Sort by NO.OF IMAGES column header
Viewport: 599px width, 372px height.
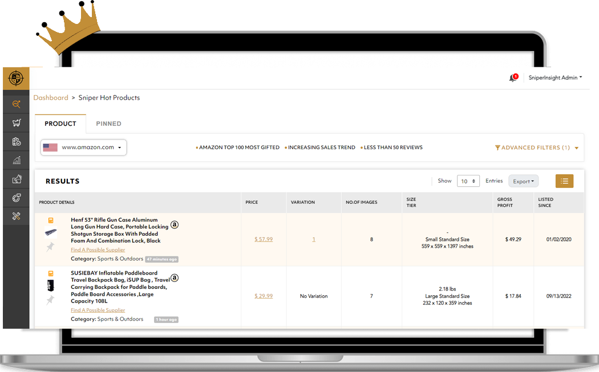click(361, 202)
